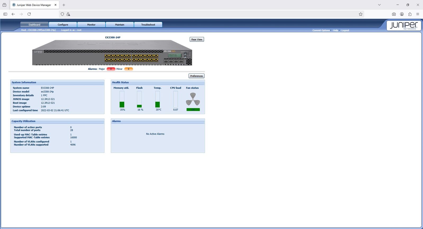Image resolution: width=423 pixels, height=229 pixels.
Task: Go to the Maintain tab
Action: coord(120,25)
